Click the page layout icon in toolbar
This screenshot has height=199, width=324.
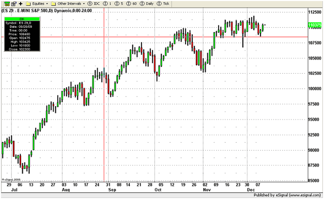pyautogui.click(x=14, y=4)
